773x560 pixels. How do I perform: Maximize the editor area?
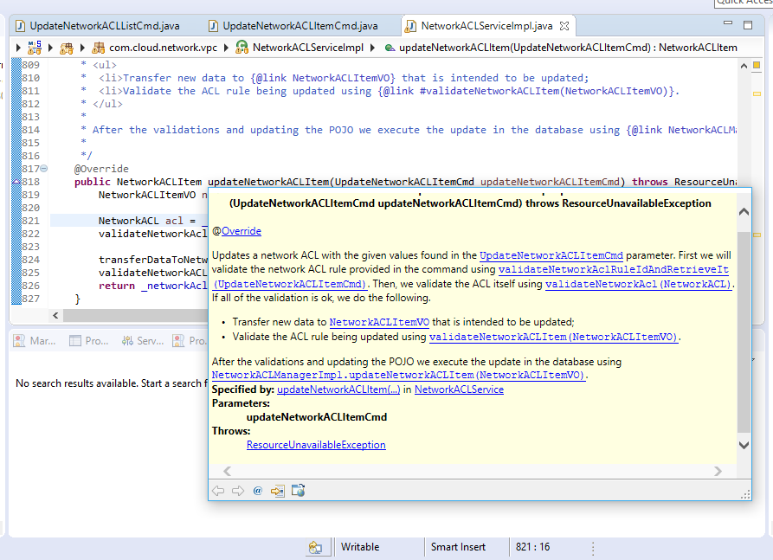(x=748, y=24)
